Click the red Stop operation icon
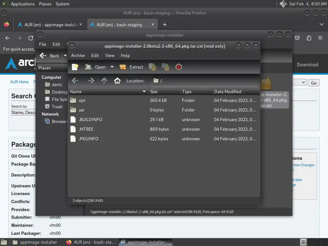Viewport: 328px width, 246px height. (x=178, y=67)
